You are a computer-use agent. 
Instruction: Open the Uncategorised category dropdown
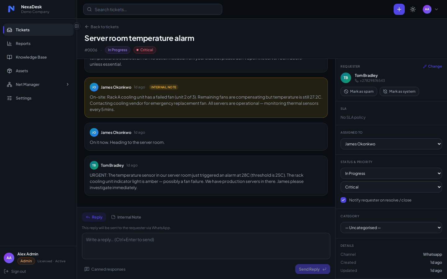[391, 228]
